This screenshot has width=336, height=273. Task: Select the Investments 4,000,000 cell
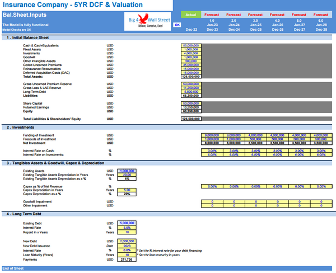click(191, 53)
